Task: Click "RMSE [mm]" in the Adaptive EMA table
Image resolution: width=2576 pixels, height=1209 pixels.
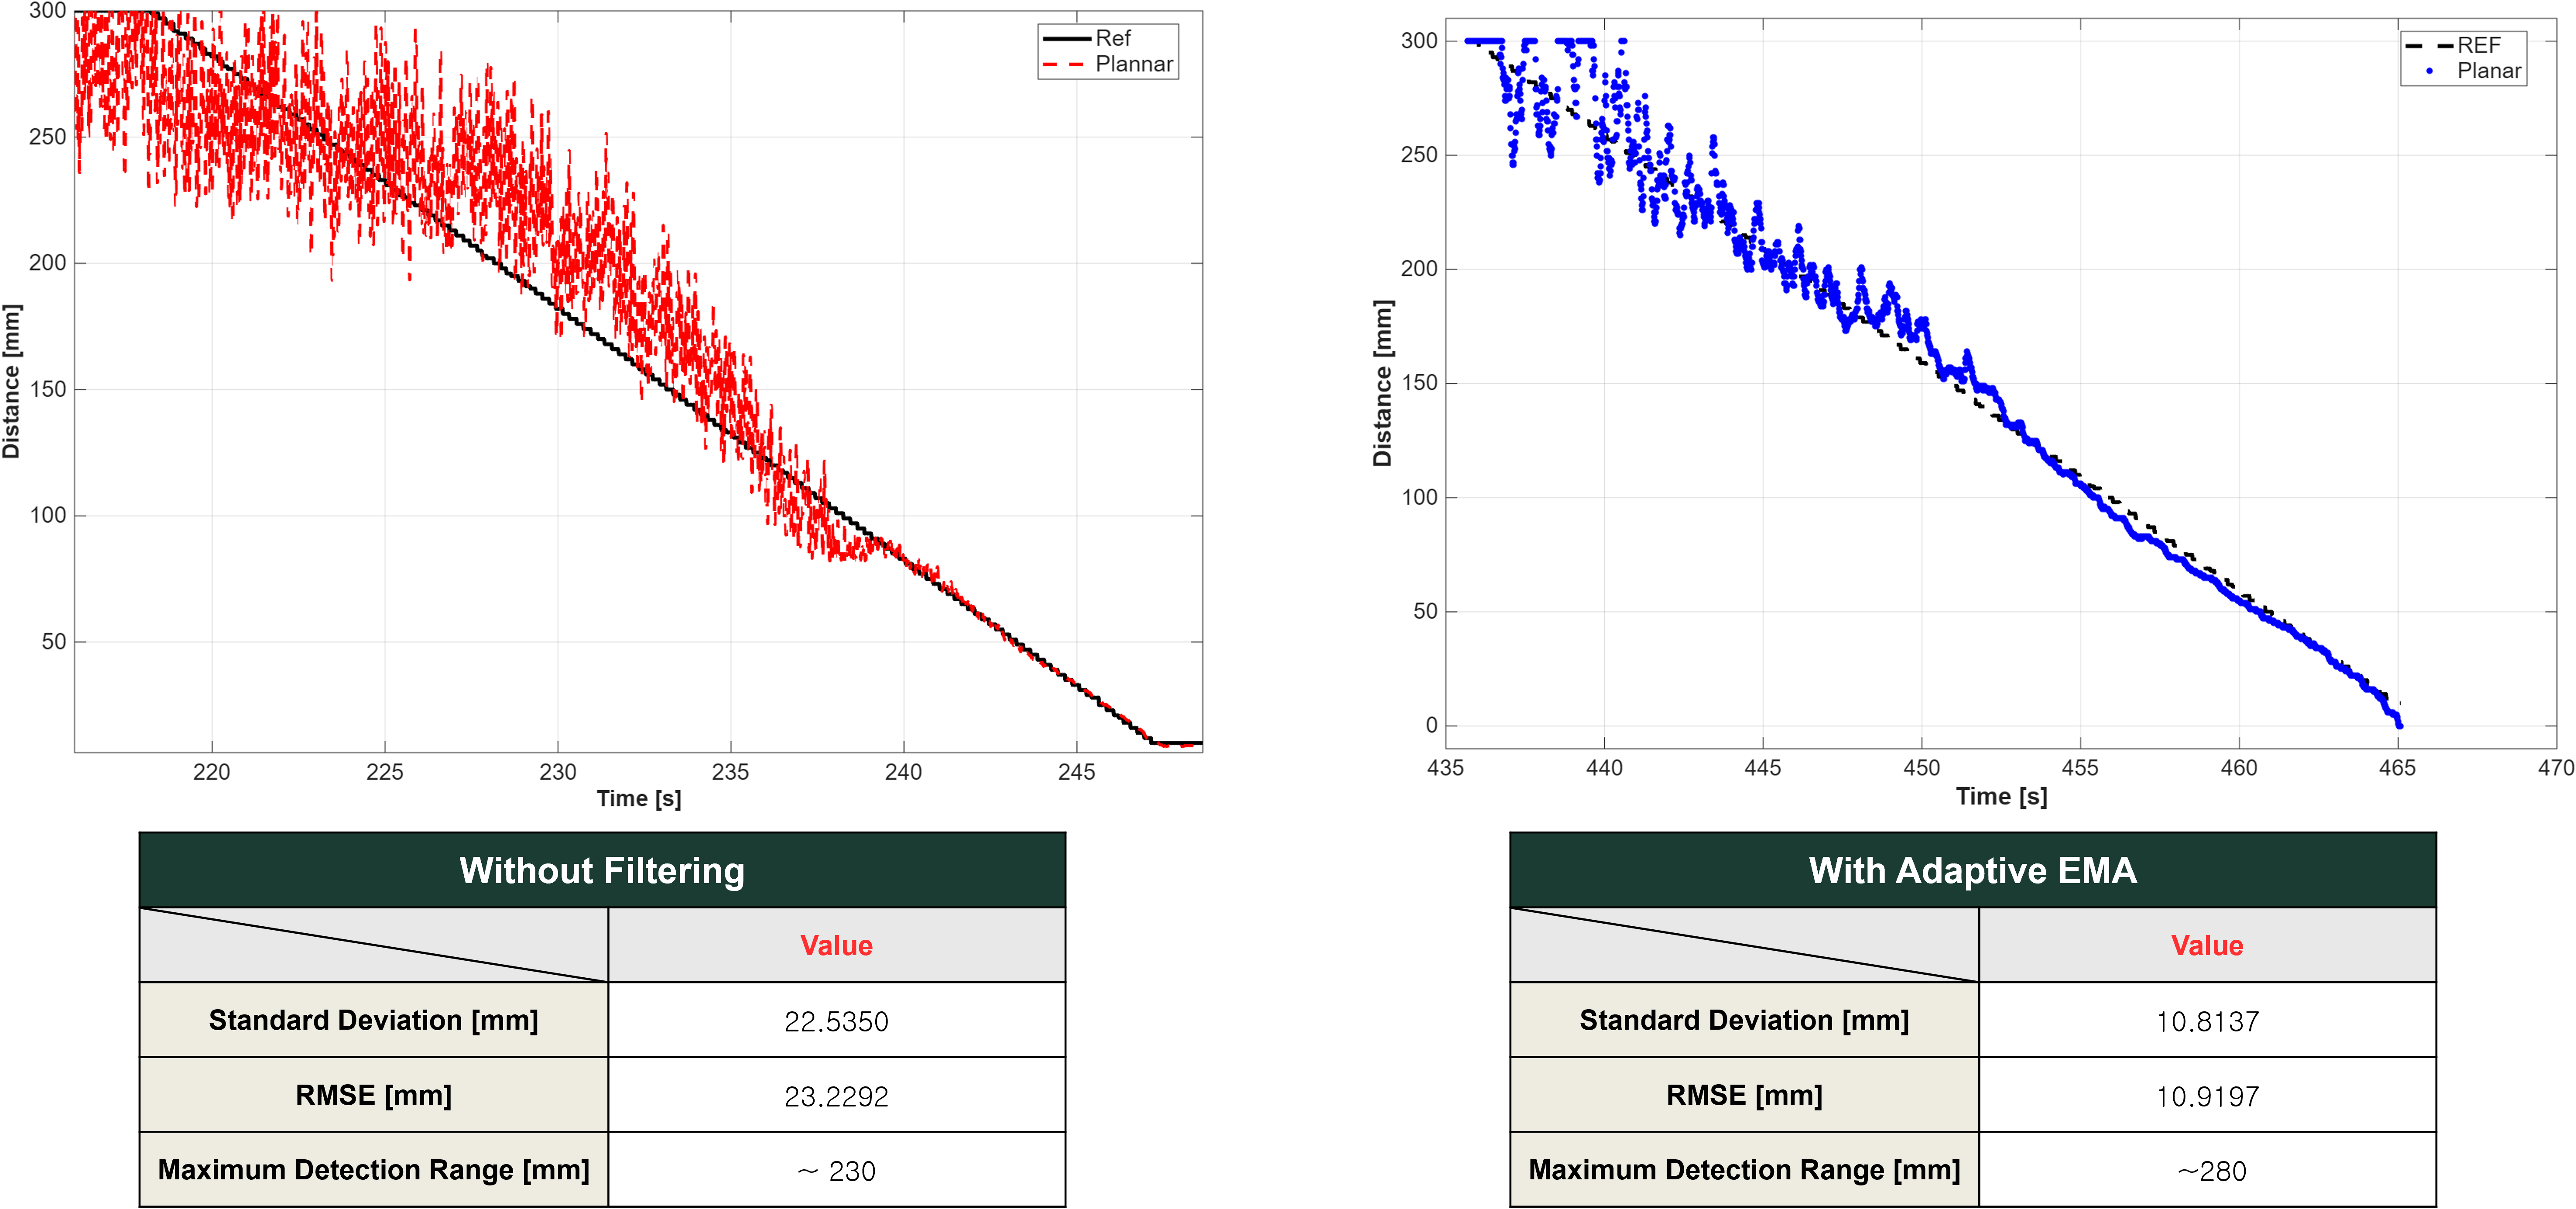Action: 1744,1095
